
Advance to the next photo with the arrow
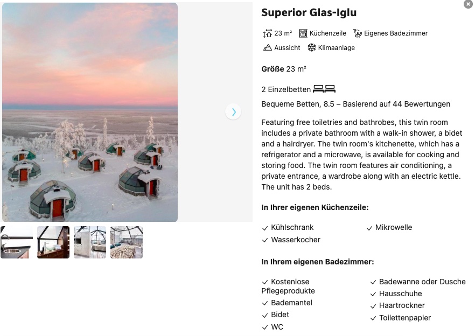233,112
